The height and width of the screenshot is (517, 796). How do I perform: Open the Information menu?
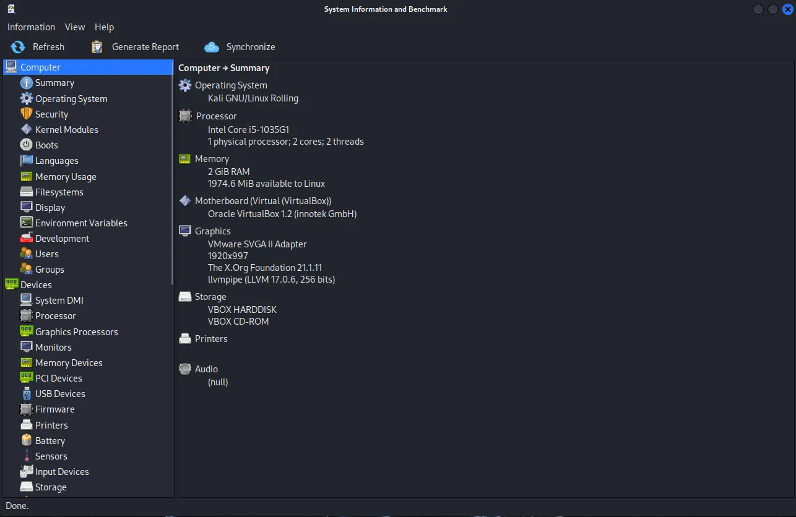[x=31, y=27]
